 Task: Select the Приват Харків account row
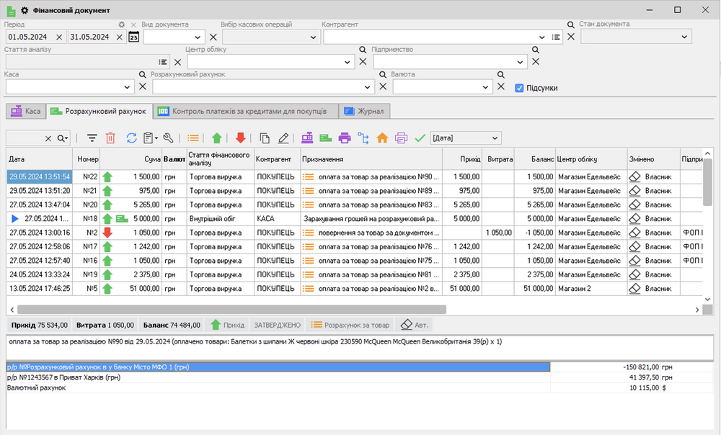click(278, 377)
